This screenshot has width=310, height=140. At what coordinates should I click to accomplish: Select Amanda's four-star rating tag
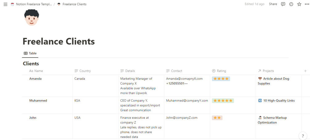pyautogui.click(x=221, y=79)
